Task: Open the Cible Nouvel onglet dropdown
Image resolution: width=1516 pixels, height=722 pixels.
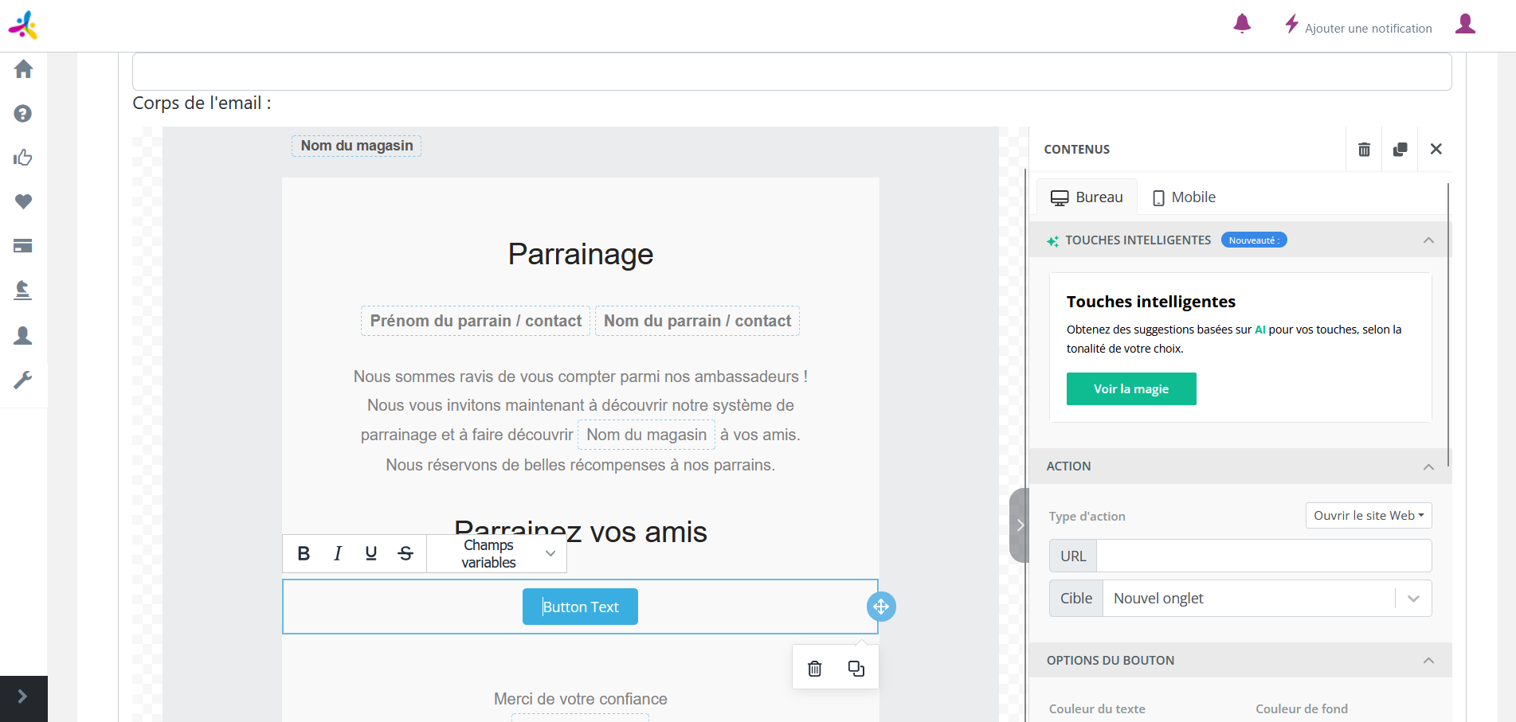Action: coord(1267,599)
